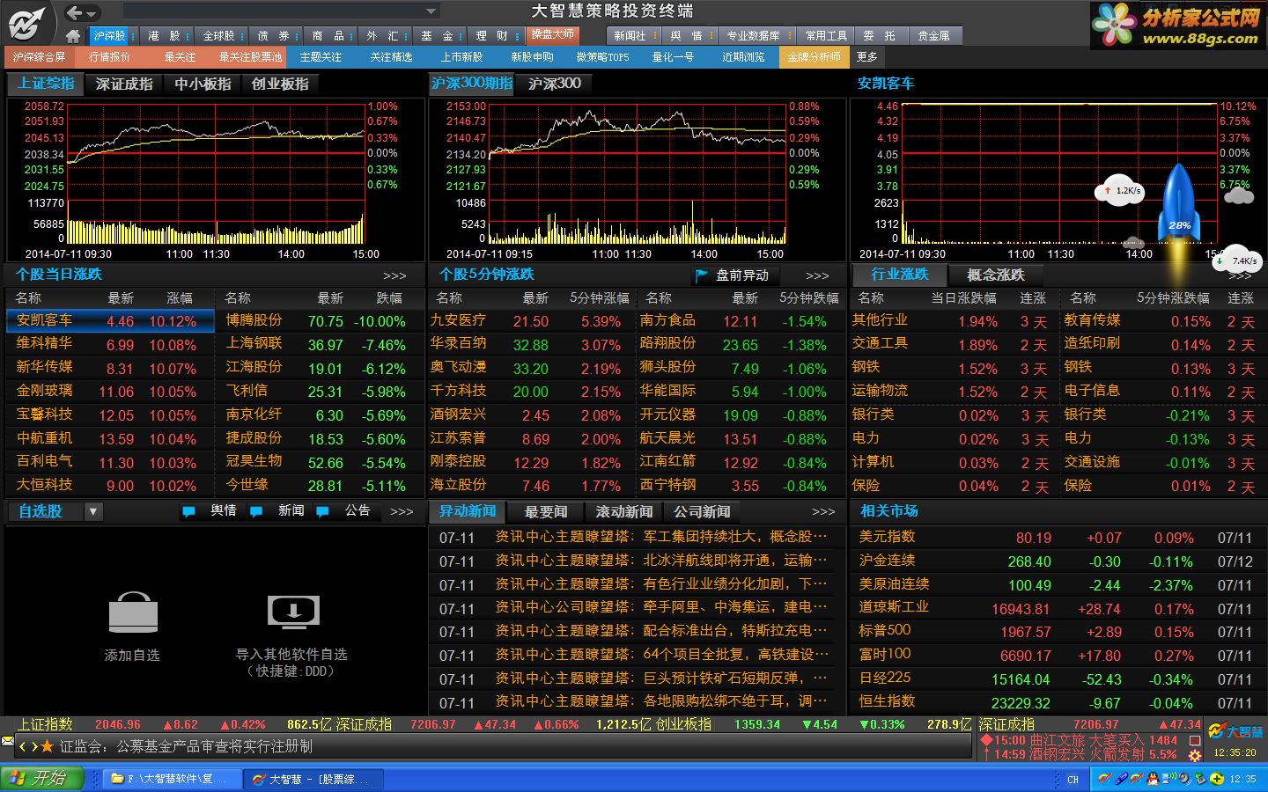Viewport: 1268px width, 792px height.
Task: Click the orange star icon in news ticker
Action: [48, 746]
